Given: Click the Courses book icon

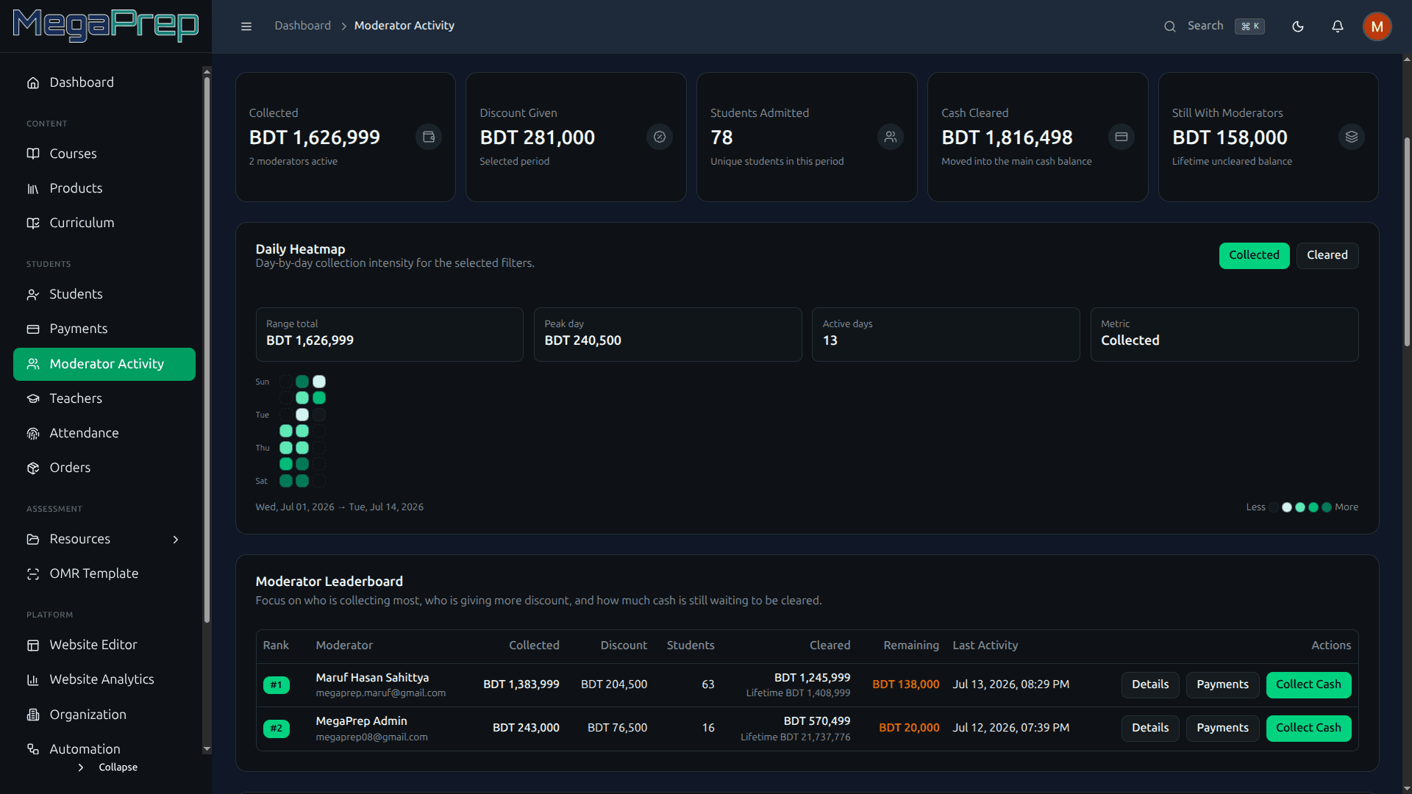Looking at the screenshot, I should coord(33,154).
